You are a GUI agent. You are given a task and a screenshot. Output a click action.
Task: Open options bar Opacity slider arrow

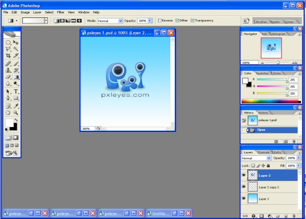[150, 20]
